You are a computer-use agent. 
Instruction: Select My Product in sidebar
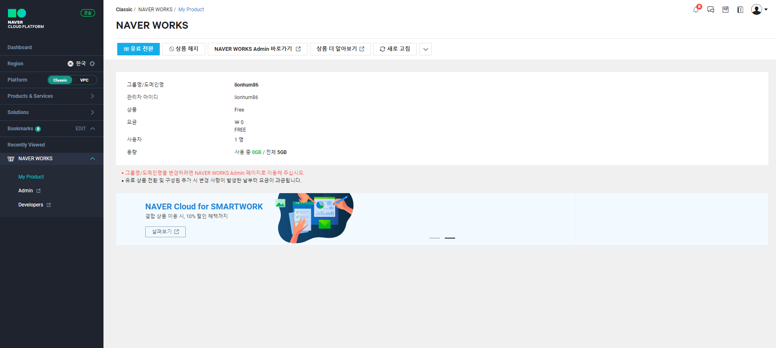pos(31,177)
